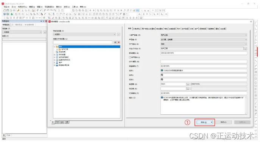
Task: Click the forward arrow navigation icon in toolbar
Action: tap(93, 11)
